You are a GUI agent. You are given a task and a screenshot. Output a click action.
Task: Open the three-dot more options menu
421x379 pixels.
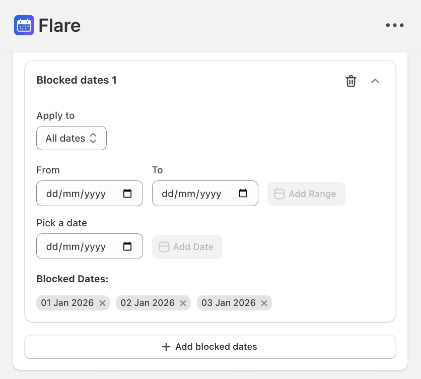click(395, 25)
